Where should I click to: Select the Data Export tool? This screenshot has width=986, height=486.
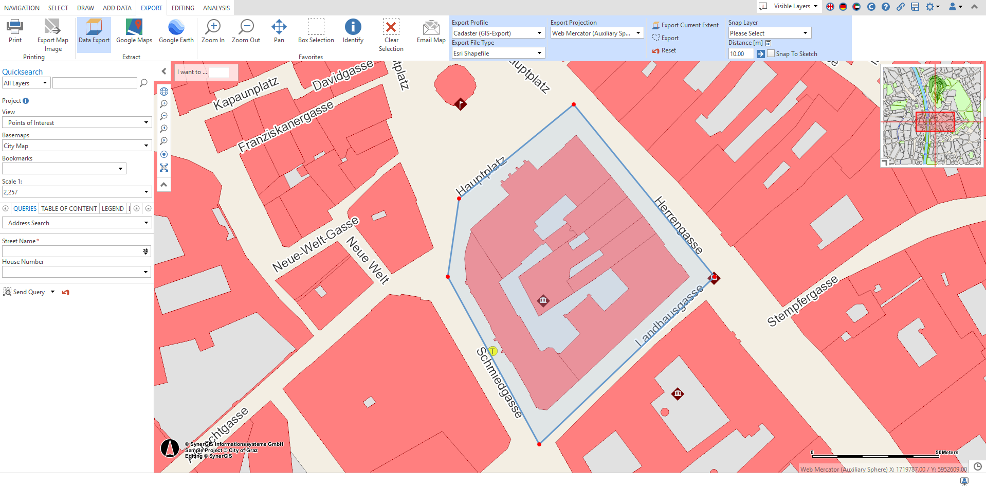coord(93,34)
